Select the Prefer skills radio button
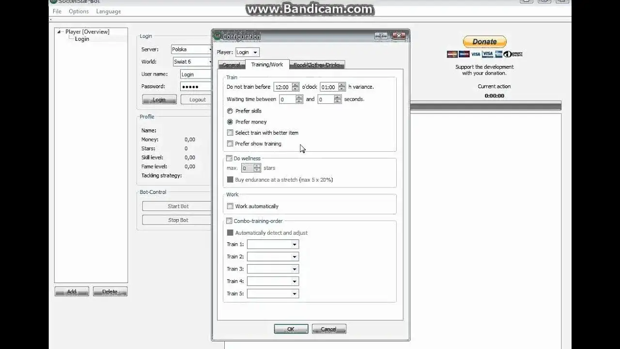 point(230,111)
